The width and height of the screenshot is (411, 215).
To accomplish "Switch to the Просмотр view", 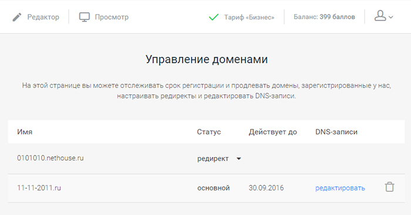I will (x=112, y=17).
